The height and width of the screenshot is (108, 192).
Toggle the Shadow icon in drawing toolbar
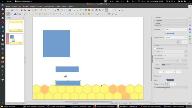(x=97, y=14)
